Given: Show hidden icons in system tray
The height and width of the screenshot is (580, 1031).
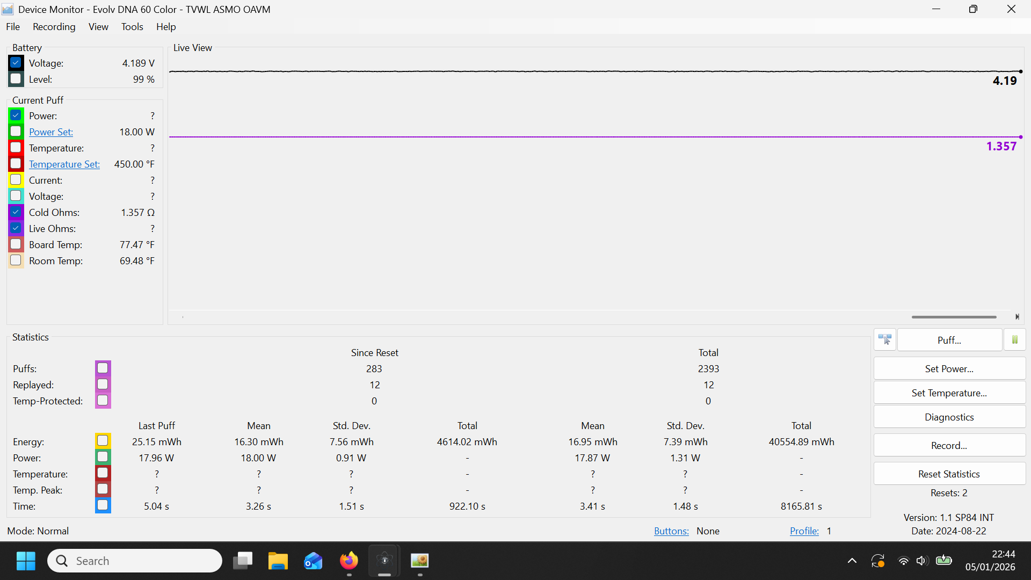Looking at the screenshot, I should coord(852,561).
